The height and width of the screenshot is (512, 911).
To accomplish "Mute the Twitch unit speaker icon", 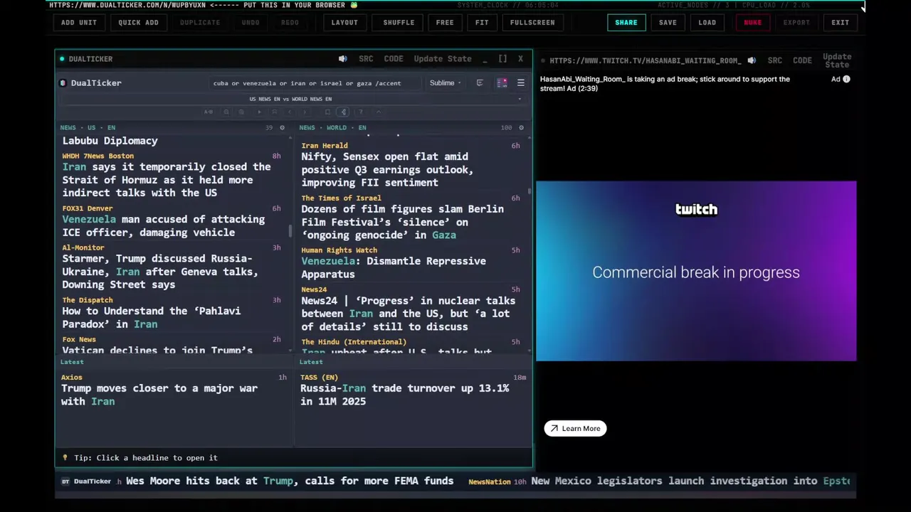I will [x=752, y=60].
